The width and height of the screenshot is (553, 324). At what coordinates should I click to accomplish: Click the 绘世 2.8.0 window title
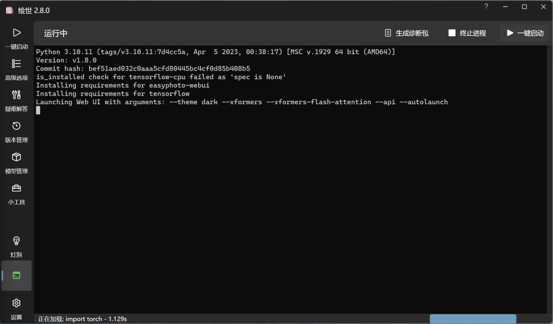(x=34, y=10)
